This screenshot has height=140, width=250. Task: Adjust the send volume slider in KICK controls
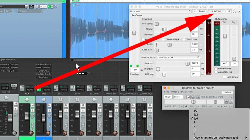(193, 102)
